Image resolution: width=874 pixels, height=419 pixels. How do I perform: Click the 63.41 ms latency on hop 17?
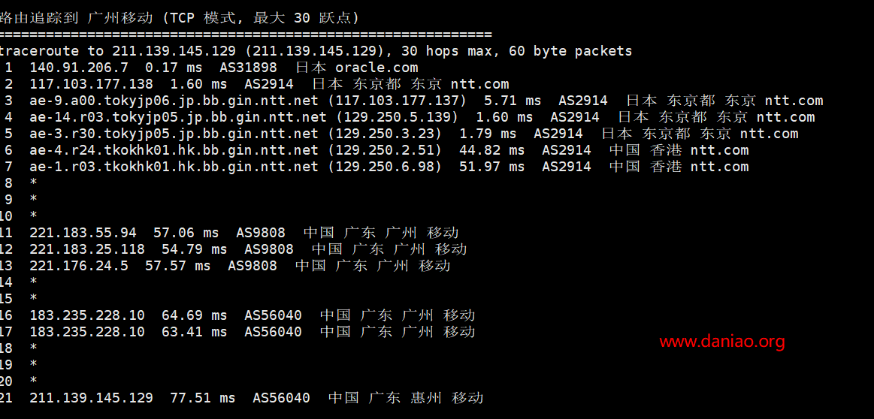click(x=195, y=332)
